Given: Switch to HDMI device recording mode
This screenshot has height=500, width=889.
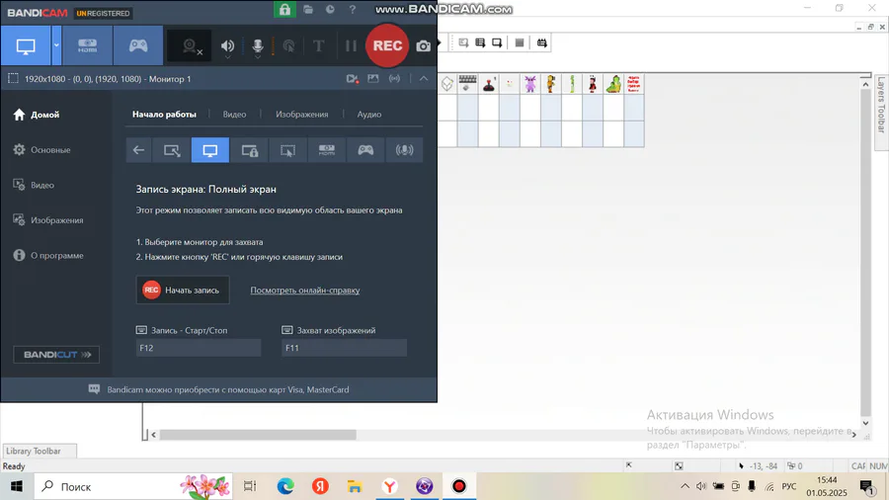Looking at the screenshot, I should coord(87,45).
